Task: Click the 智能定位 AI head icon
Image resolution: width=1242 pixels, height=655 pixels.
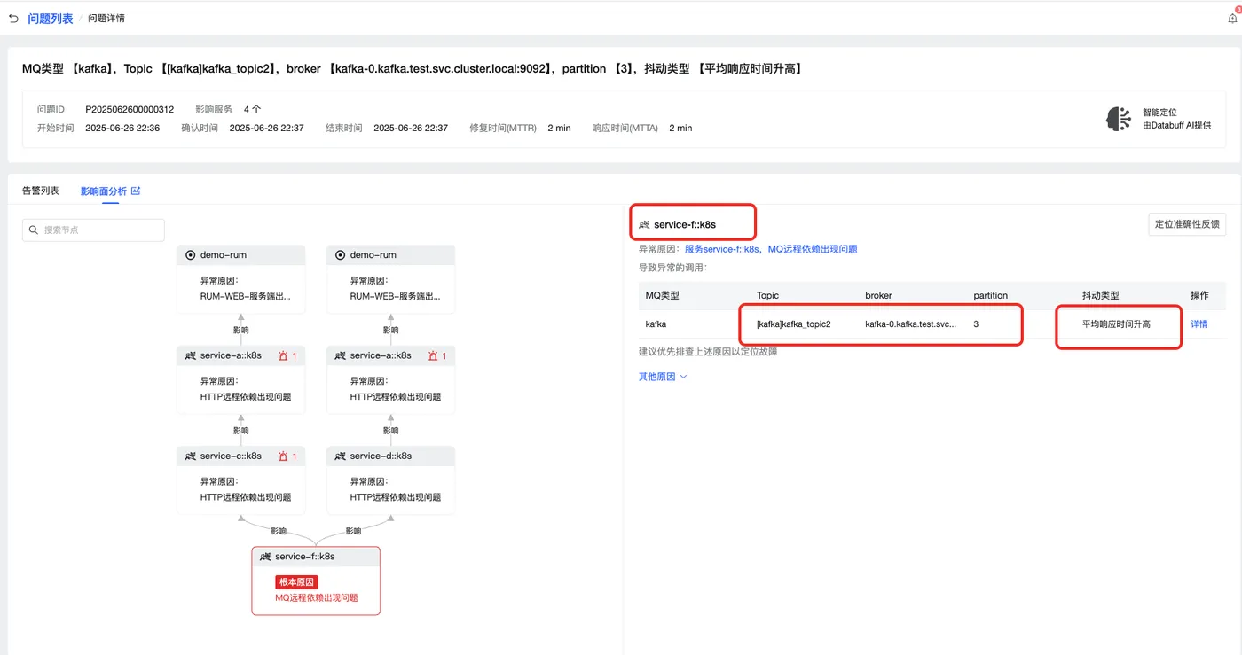Action: coord(1119,119)
